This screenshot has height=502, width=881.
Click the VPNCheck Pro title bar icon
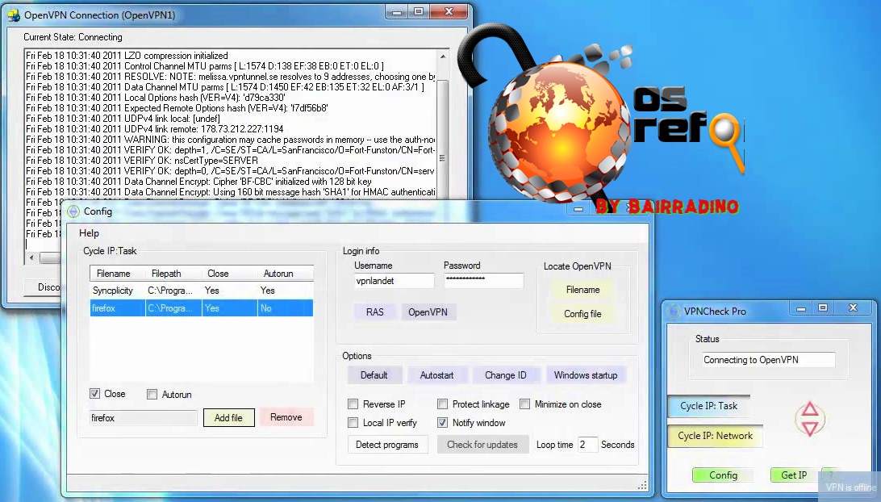click(673, 311)
